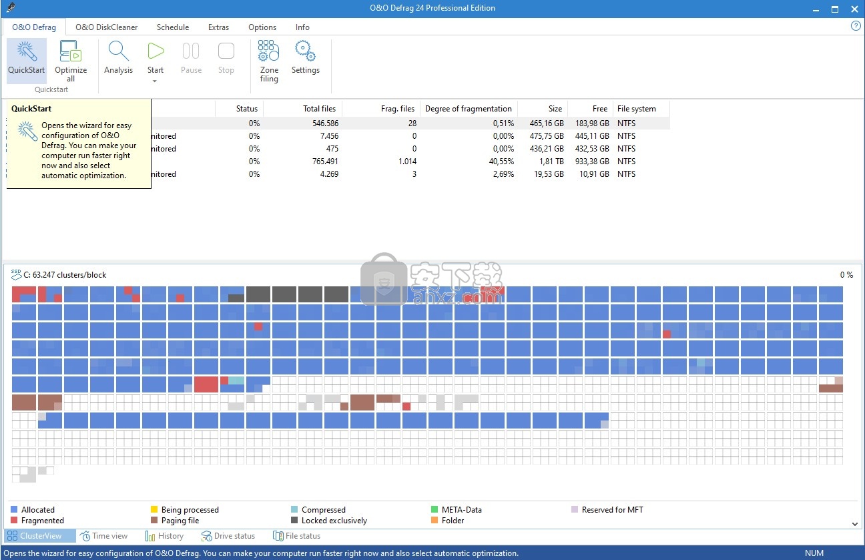Sort by the Status column header
The width and height of the screenshot is (865, 560).
tap(240, 109)
